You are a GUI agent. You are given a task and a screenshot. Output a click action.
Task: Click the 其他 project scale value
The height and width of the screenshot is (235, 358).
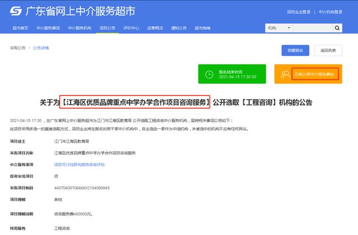pos(58,199)
